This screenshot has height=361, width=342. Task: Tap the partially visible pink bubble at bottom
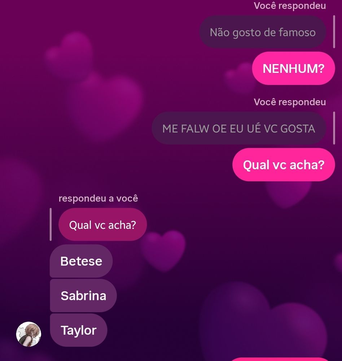click(280, 359)
